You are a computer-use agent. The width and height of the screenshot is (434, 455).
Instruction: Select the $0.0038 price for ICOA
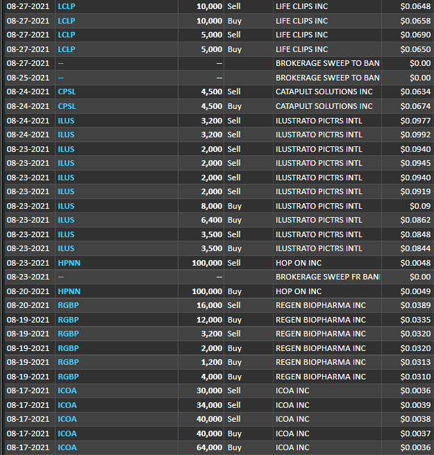[x=415, y=419]
